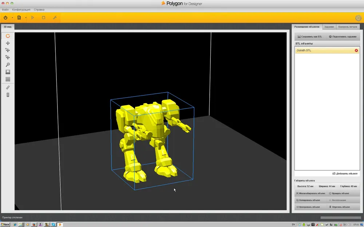Click the Добавить объект link
The image size is (364, 227).
click(345, 174)
